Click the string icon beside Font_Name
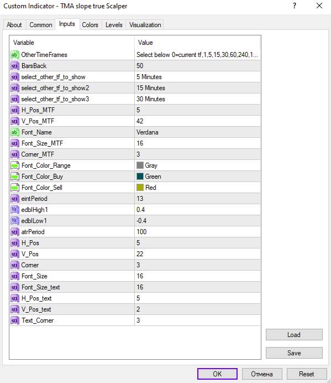This screenshot has width=331, height=383. point(14,132)
